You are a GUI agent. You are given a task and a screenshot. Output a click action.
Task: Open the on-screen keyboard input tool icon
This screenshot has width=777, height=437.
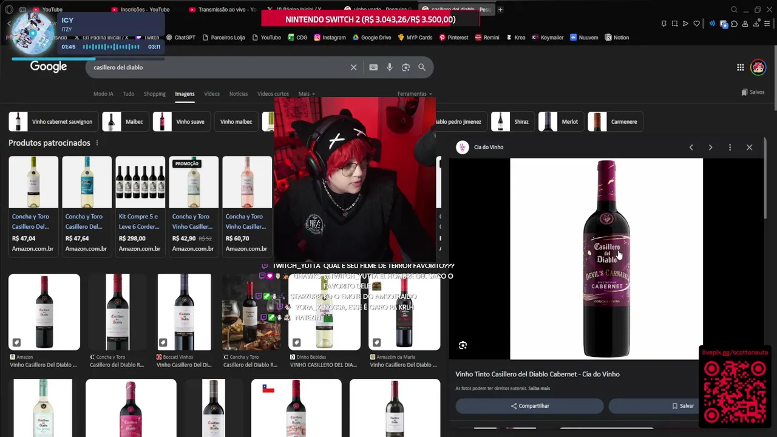click(x=373, y=67)
